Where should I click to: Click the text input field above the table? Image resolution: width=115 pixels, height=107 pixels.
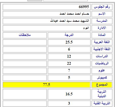click(65, 1)
